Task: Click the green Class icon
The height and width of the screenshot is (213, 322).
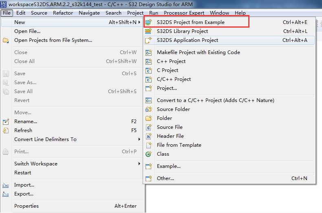Action: tap(148, 154)
